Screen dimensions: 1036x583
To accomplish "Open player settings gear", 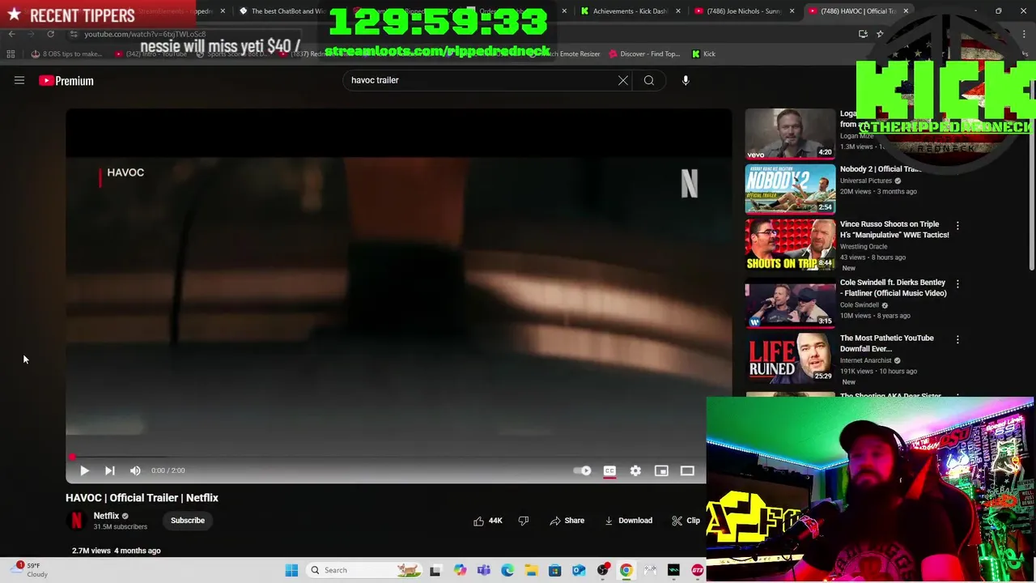I will tap(635, 470).
